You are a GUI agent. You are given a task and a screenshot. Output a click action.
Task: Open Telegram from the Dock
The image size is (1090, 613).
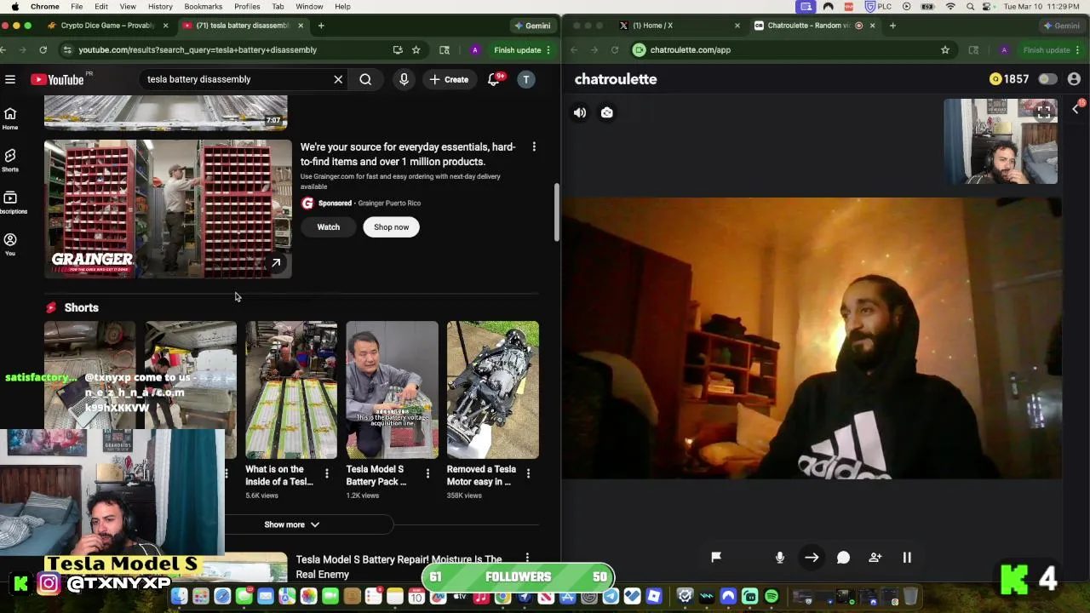pos(611,597)
